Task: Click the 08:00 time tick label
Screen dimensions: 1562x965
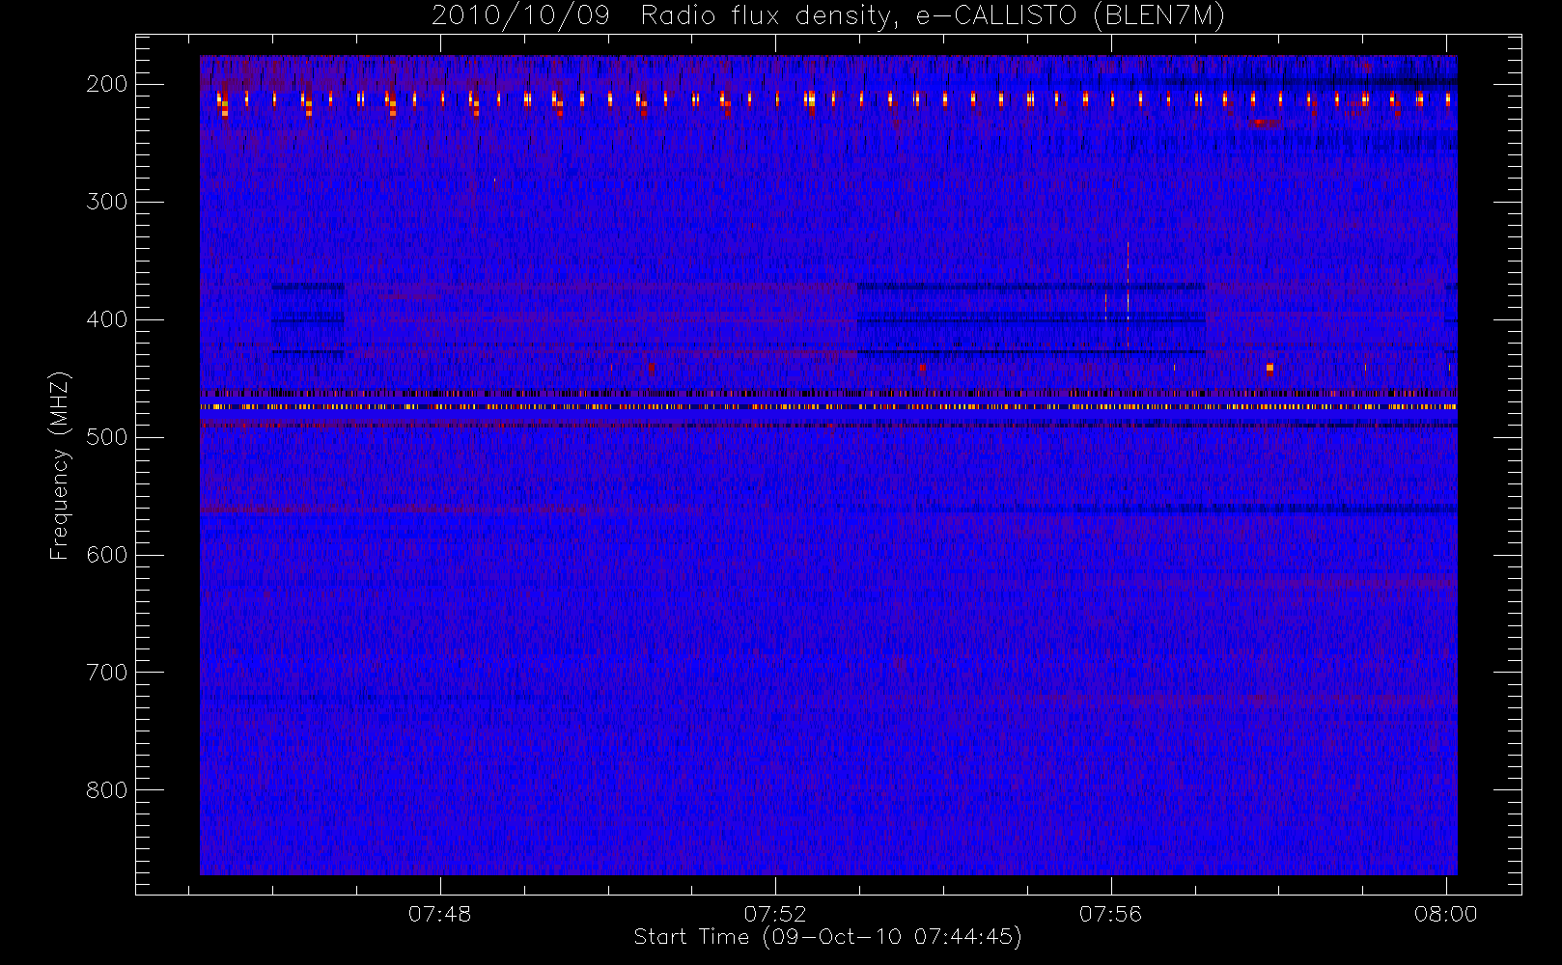Action: tap(1446, 914)
